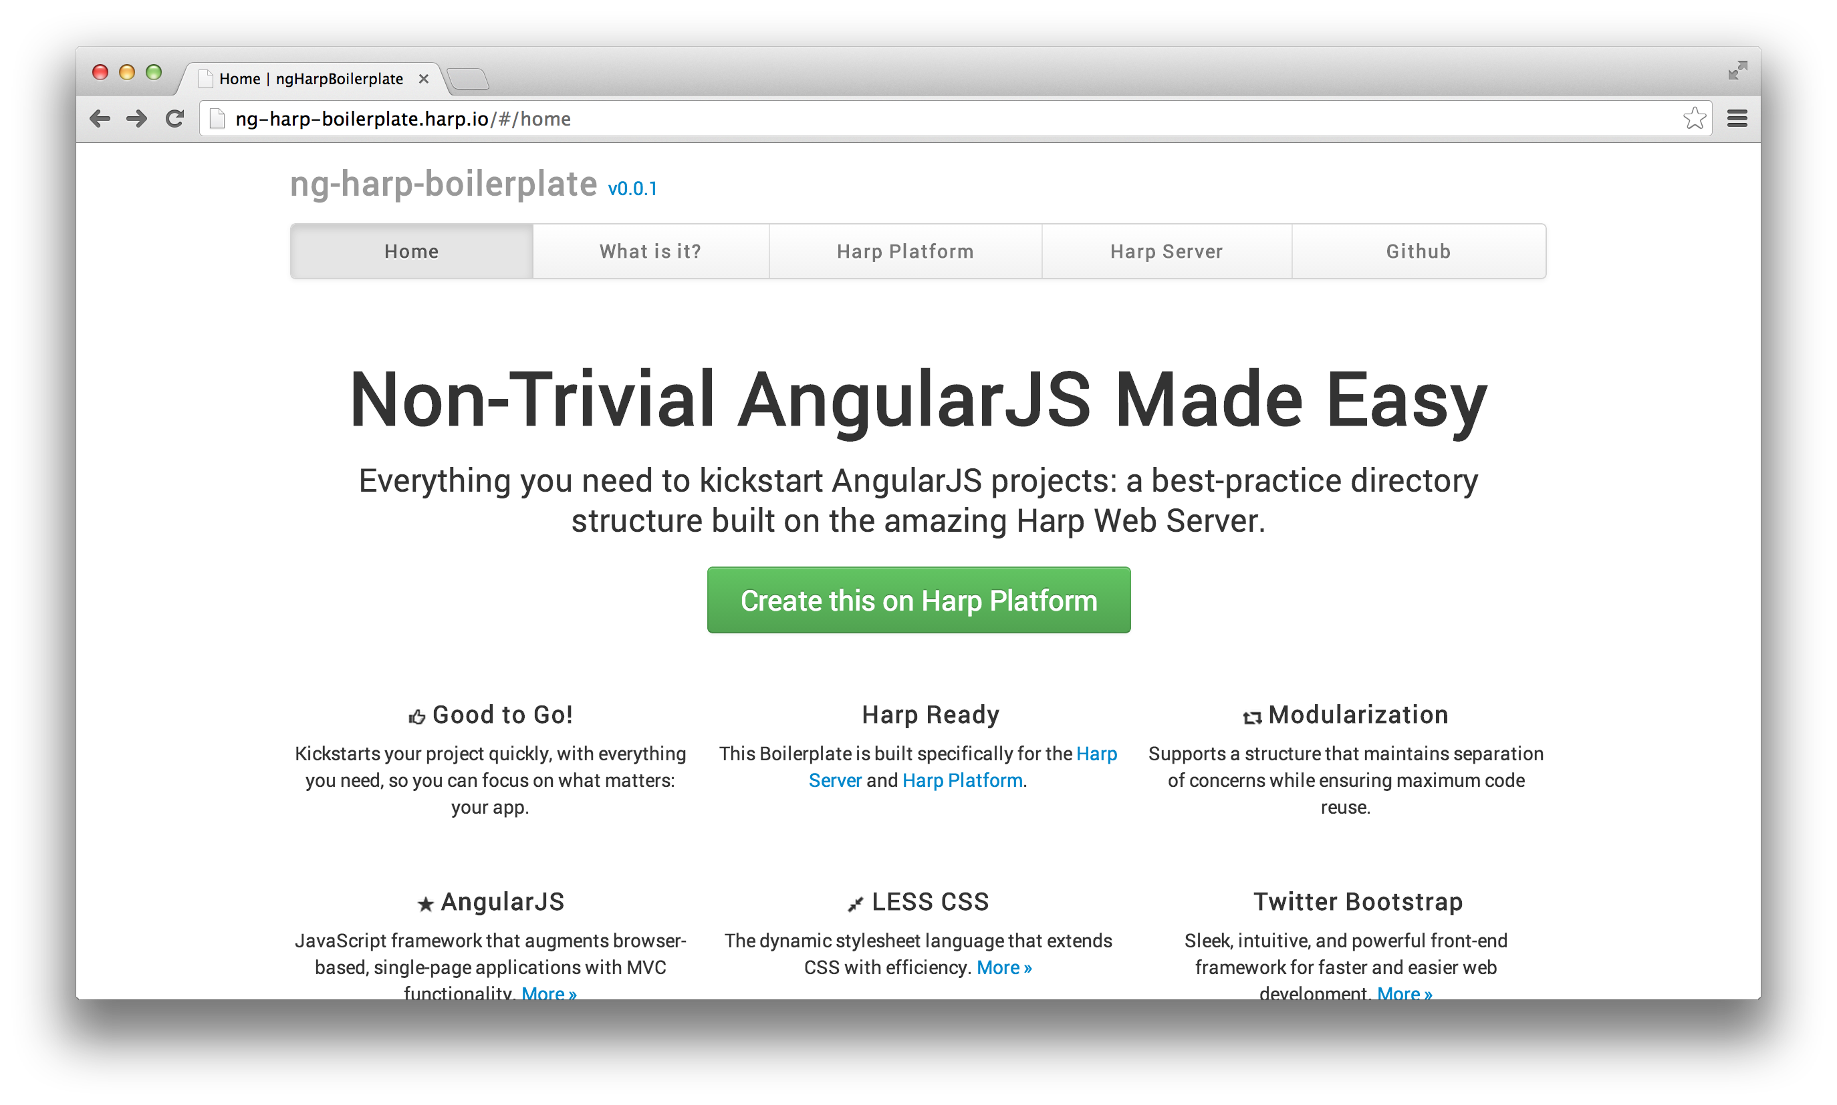
Task: Open a new tab with the blank tab button
Action: point(468,78)
